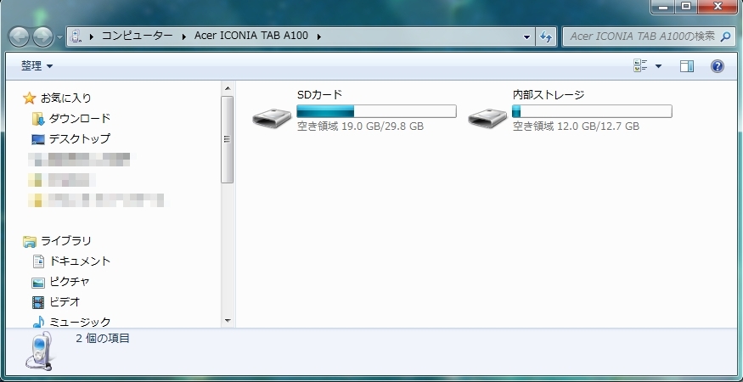Open ミュージック library
Image resolution: width=743 pixels, height=382 pixels.
pyautogui.click(x=80, y=323)
